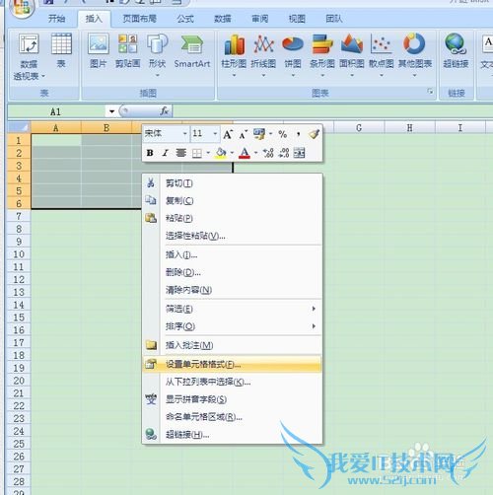Open the clip art (剪贴画) pane
Screen dimensions: 493x495
coord(128,51)
